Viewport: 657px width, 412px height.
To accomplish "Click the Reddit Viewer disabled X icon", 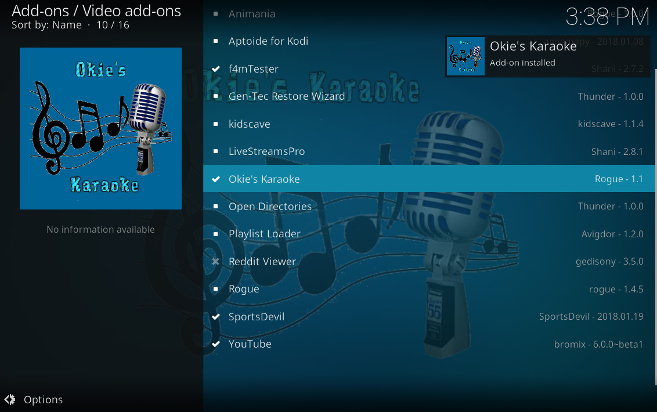I will pyautogui.click(x=216, y=262).
